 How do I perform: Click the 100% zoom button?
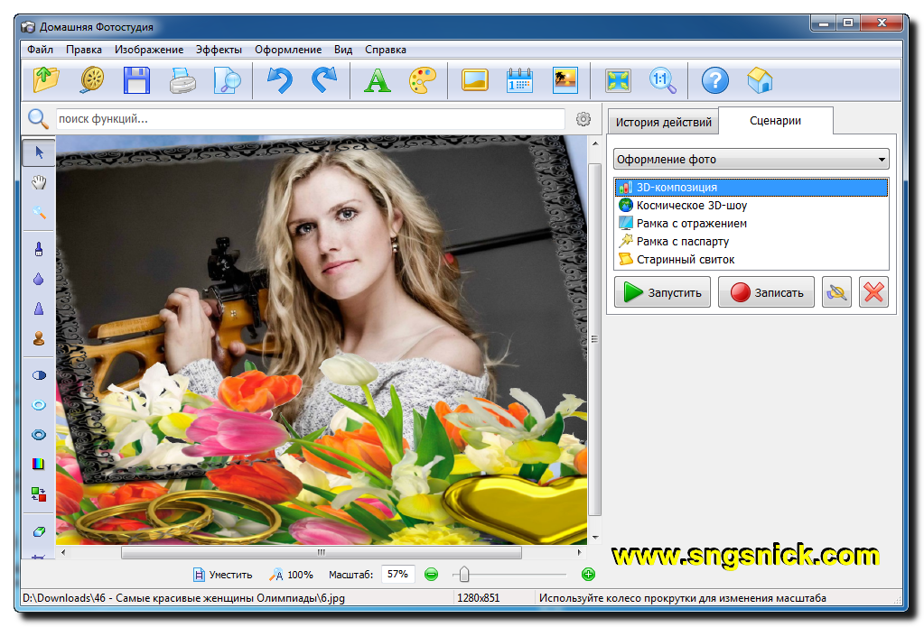(292, 575)
